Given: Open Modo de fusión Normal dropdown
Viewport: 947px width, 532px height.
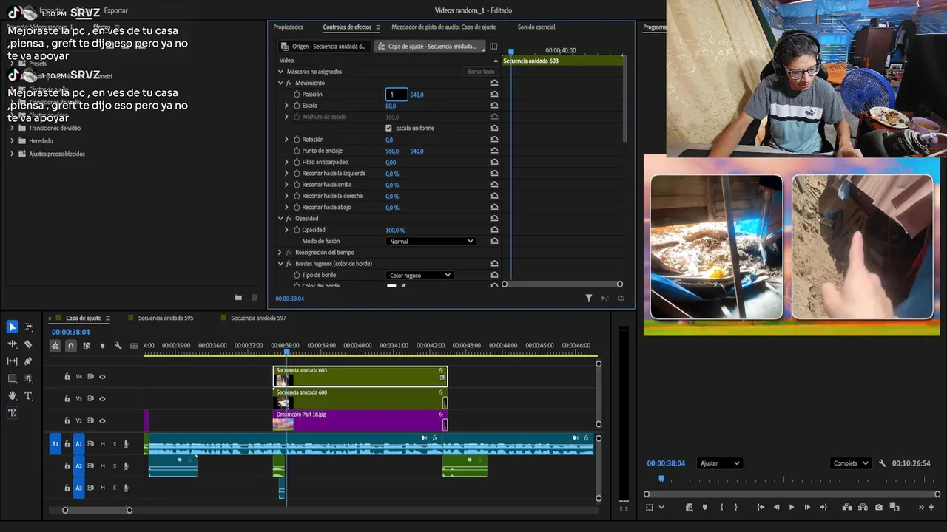Looking at the screenshot, I should click(x=431, y=242).
